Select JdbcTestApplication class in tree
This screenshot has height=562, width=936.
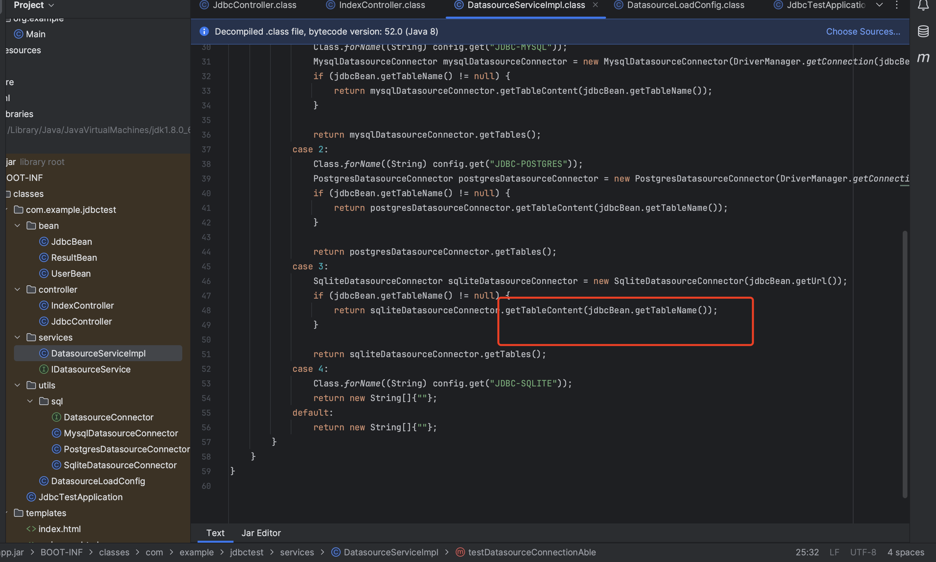(x=75, y=497)
